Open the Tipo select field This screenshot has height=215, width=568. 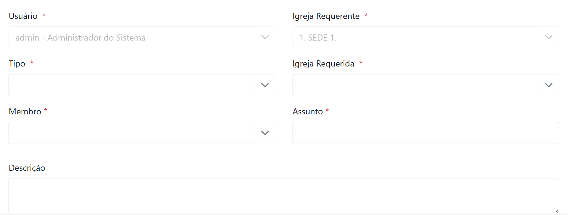[131, 85]
